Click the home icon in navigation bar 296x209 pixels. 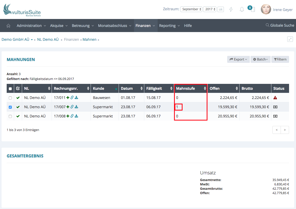8,26
